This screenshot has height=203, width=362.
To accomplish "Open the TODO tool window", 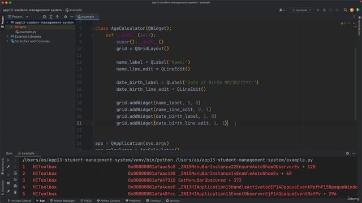I will pos(86,201).
